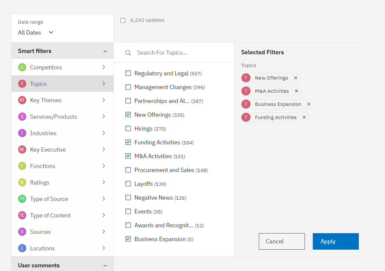
Task: Click the 'T' badge on Business Expansion chip
Action: click(x=246, y=104)
